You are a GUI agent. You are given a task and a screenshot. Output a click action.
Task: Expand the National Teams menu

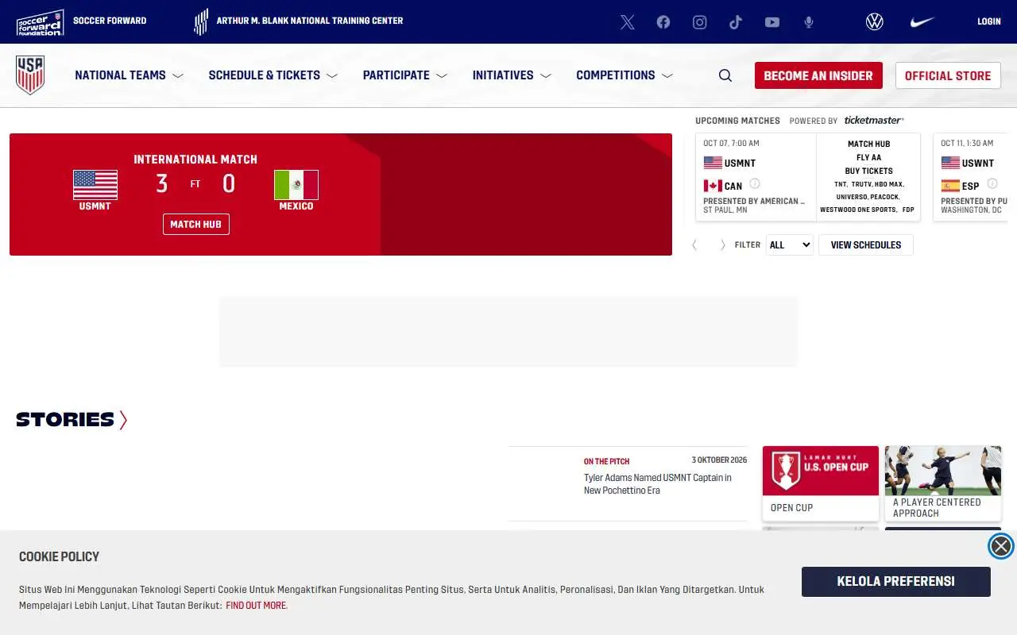click(130, 75)
